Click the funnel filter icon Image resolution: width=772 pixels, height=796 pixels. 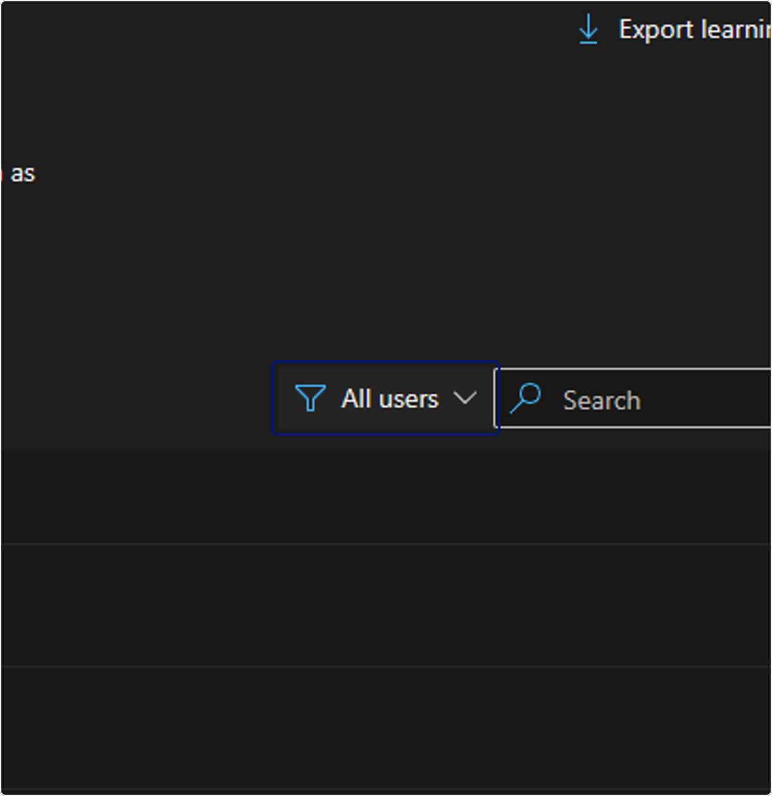point(310,398)
